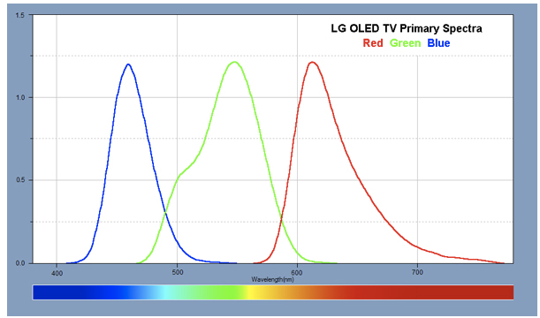Click the 700 x-axis tick label

click(417, 272)
